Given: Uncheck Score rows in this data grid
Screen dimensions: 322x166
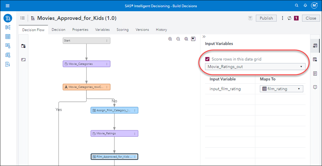Looking at the screenshot, I should pyautogui.click(x=208, y=59).
